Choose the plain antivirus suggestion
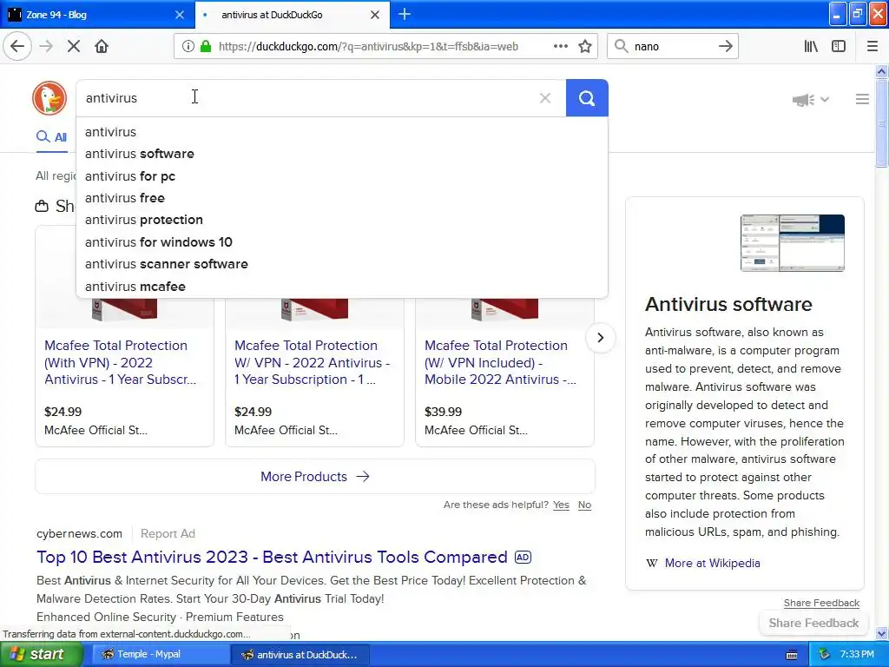This screenshot has height=667, width=889. [342, 132]
